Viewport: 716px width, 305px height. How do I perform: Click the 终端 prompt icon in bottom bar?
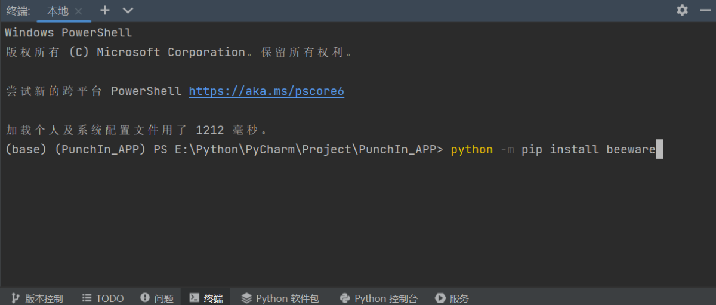(x=194, y=298)
